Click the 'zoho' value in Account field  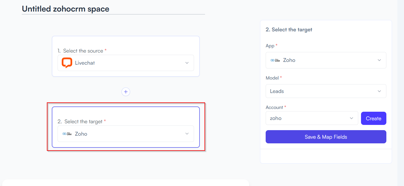(276, 118)
